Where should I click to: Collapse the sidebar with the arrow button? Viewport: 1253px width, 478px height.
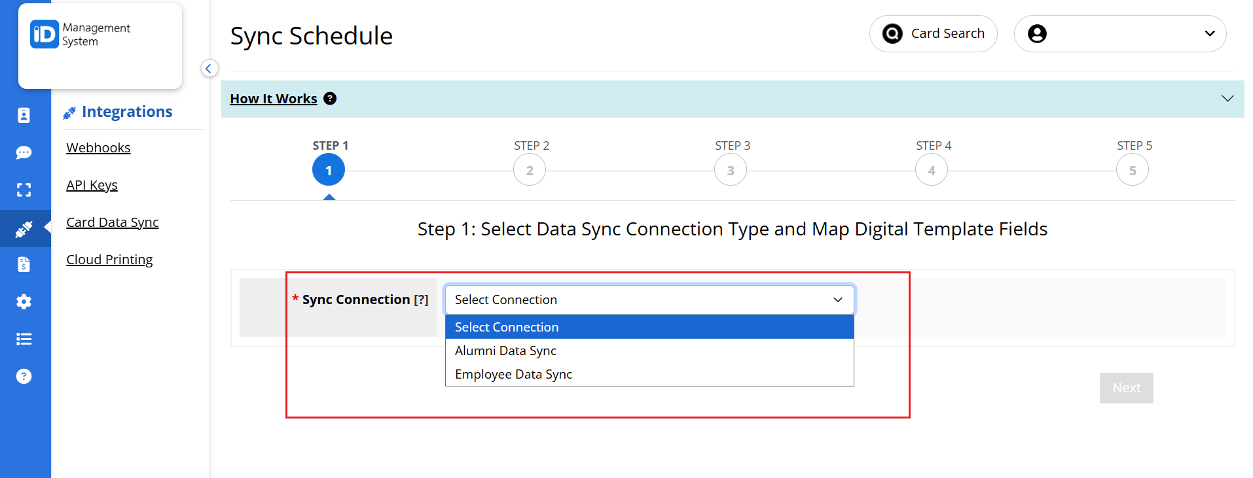pos(209,69)
